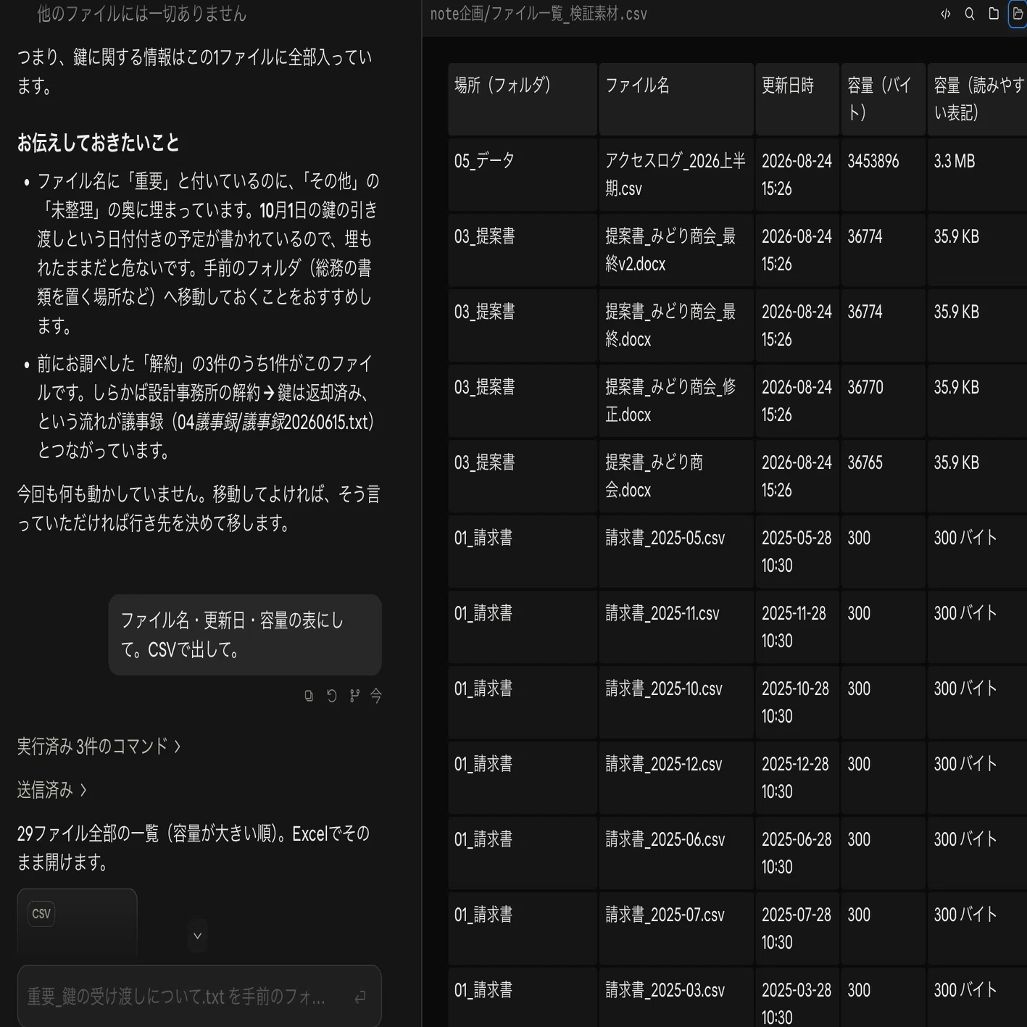Screen dimensions: 1027x1027
Task: Click the 36765 byte size cell
Action: point(883,476)
